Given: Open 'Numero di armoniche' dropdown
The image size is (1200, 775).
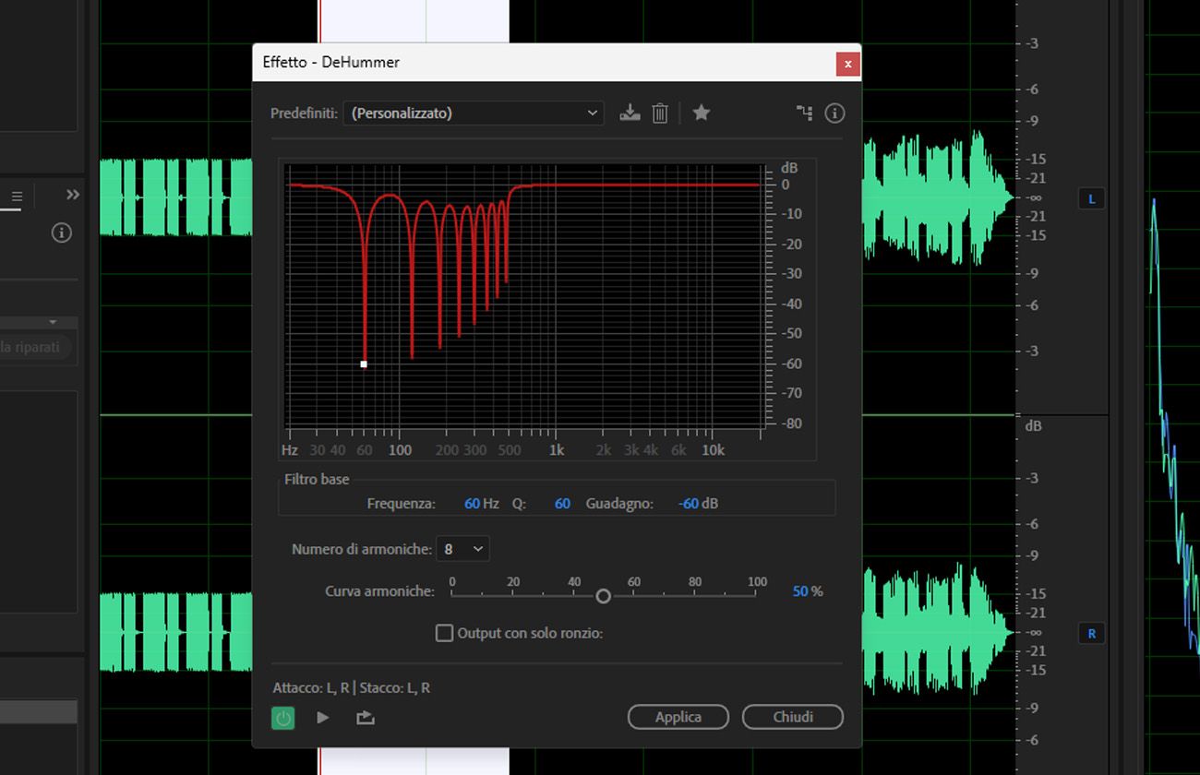Looking at the screenshot, I should click(463, 549).
